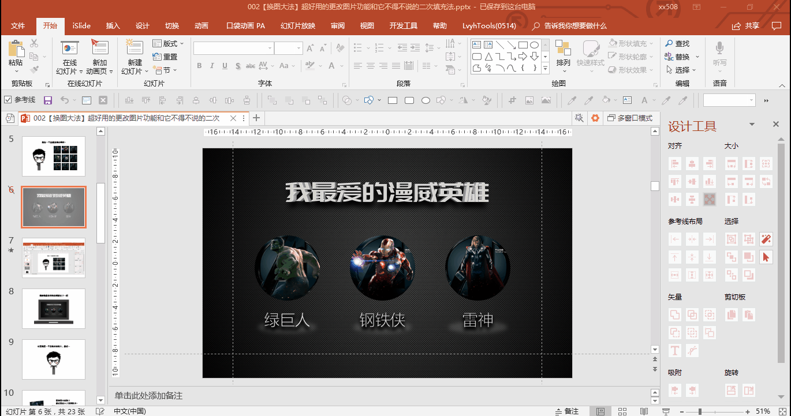This screenshot has height=416, width=791.
Task: Toggle center text alignment
Action: tap(371, 66)
